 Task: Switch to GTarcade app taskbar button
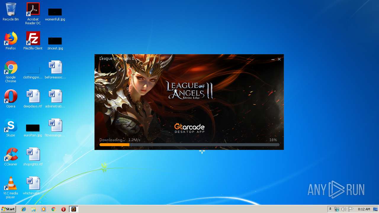coord(74,209)
